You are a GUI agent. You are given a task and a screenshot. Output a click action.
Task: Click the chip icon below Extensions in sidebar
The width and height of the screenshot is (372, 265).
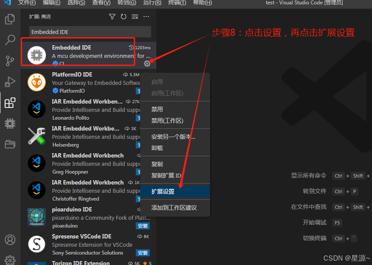click(10, 124)
